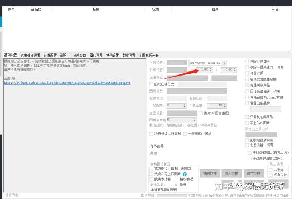292x199 pixels.
Task: Tick the 添加头部描述 checkbox
Action: pos(247,91)
